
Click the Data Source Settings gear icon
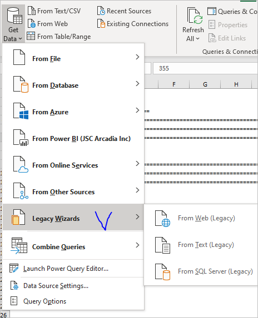tap(14, 285)
